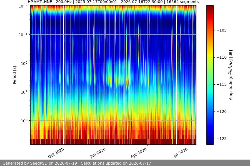The width and height of the screenshot is (250, 166).
Task: Click the 'Generated by SeedPSD' footer text
Action: pos(77,163)
